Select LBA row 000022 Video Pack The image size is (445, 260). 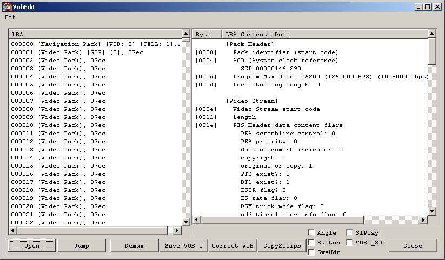point(58,223)
